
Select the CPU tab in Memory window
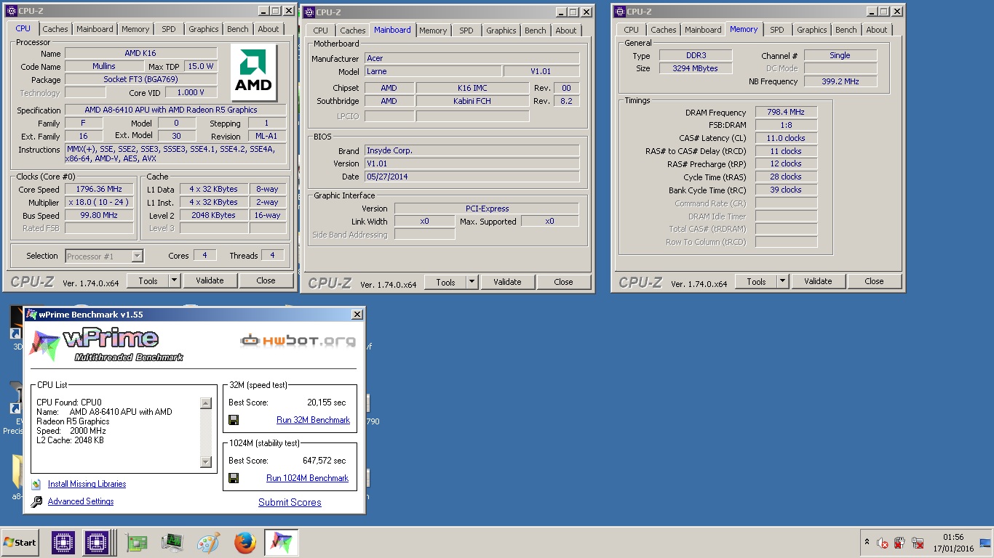[x=632, y=30]
